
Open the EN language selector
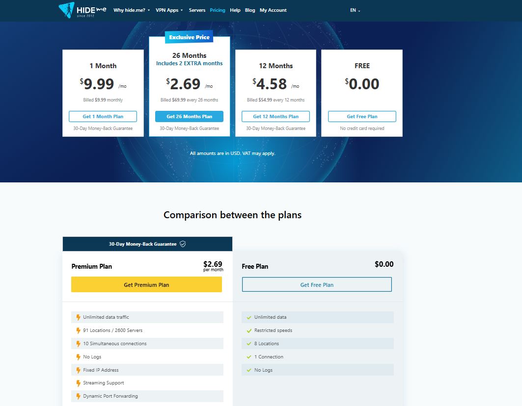(x=355, y=10)
